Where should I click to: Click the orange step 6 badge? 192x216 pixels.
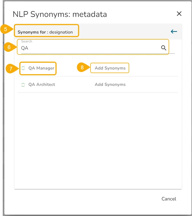point(9,47)
